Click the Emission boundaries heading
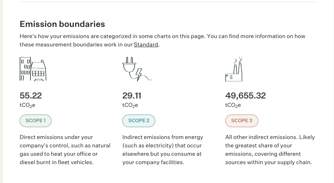The width and height of the screenshot is (334, 183). tap(62, 24)
